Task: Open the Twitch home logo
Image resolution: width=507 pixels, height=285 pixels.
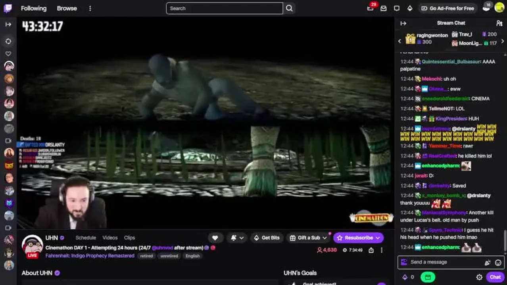Action: pyautogui.click(x=8, y=8)
